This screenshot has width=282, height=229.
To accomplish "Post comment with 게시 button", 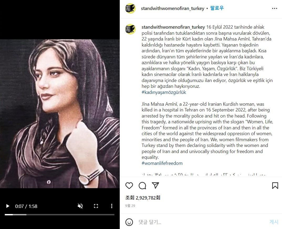I will [274, 222].
